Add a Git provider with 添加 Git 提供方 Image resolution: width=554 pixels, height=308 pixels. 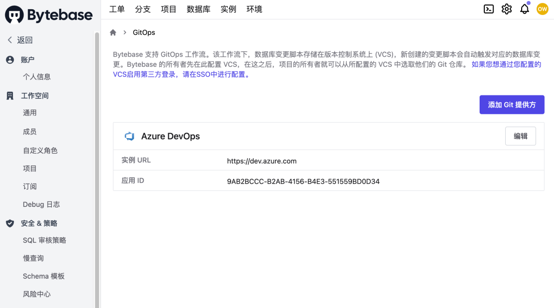[x=512, y=105]
